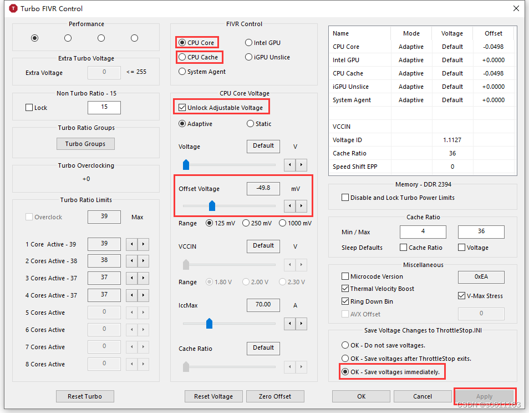This screenshot has height=413, width=529.
Task: Select the fourth Performance profile radio
Action: pos(135,38)
